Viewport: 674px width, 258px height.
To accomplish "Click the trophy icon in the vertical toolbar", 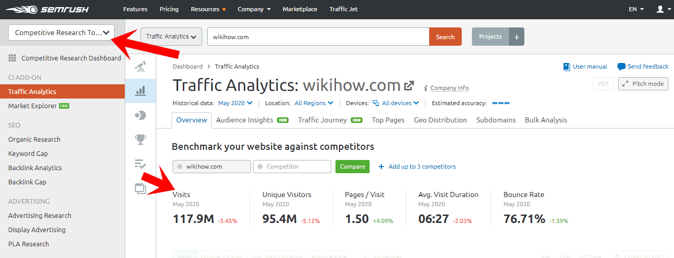I will tap(141, 139).
